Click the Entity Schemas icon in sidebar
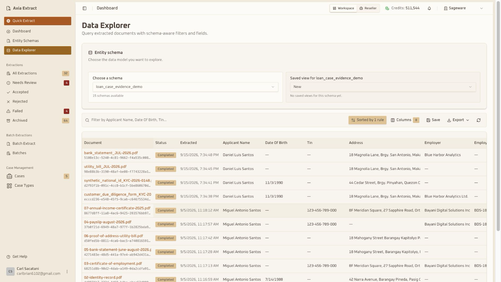Viewport: 501px width, 282px height. [8, 41]
